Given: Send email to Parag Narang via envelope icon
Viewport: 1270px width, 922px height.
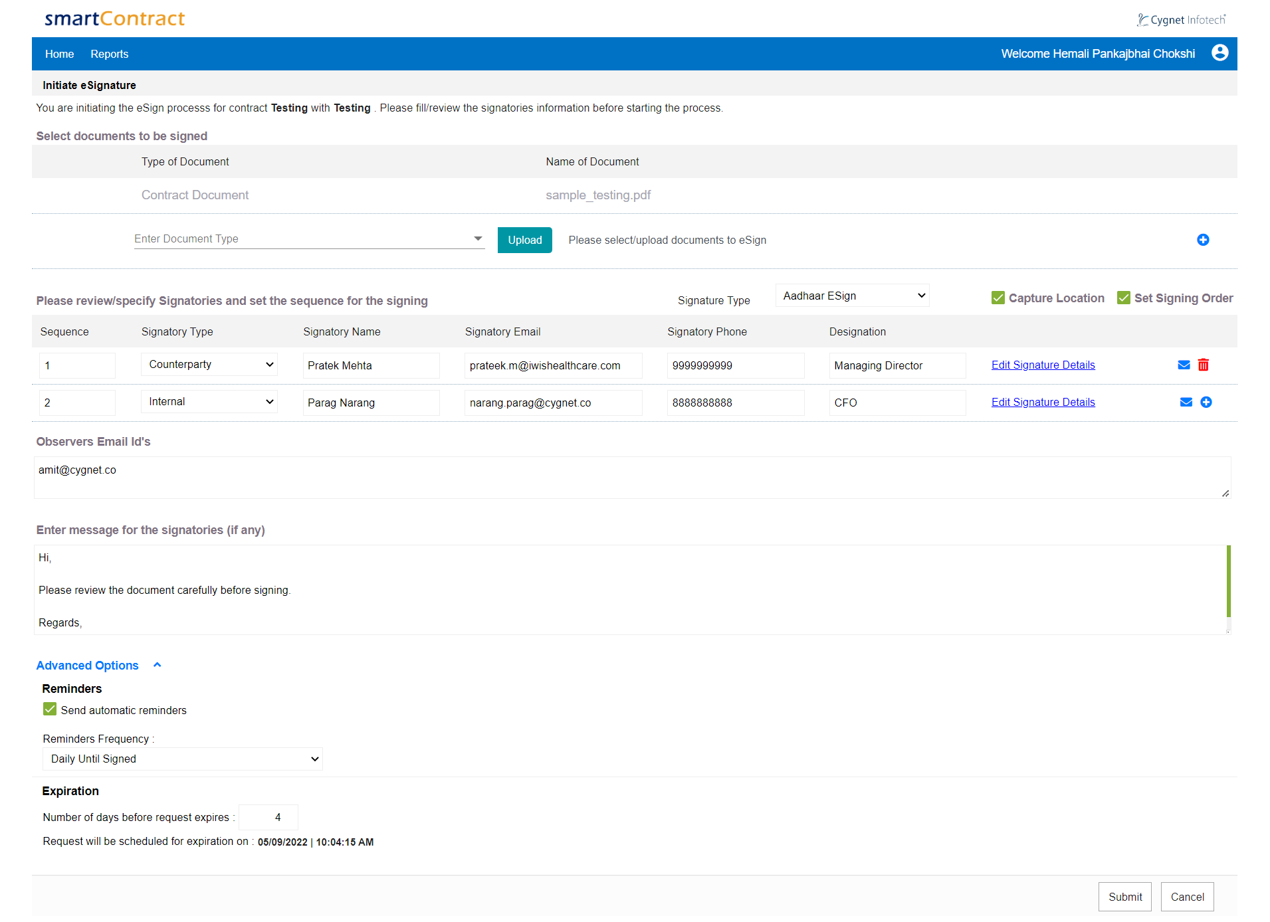Looking at the screenshot, I should point(1186,402).
